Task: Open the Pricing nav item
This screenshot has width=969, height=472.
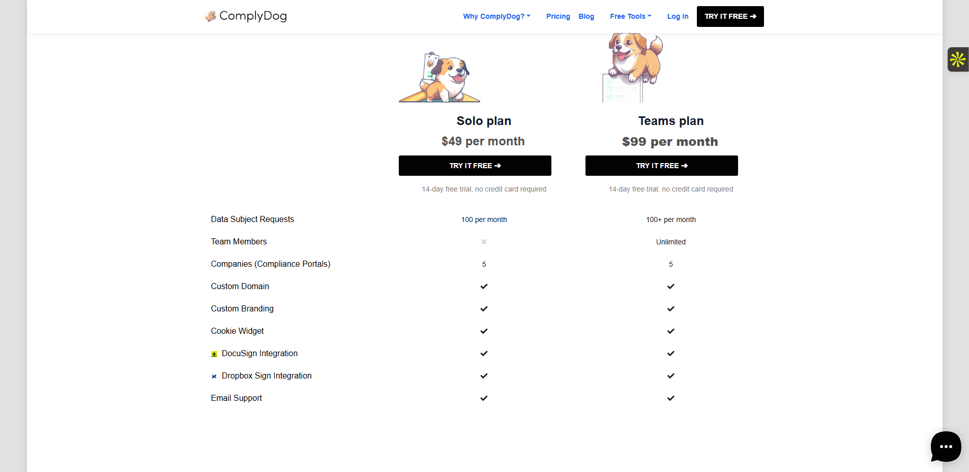Action: [x=558, y=16]
